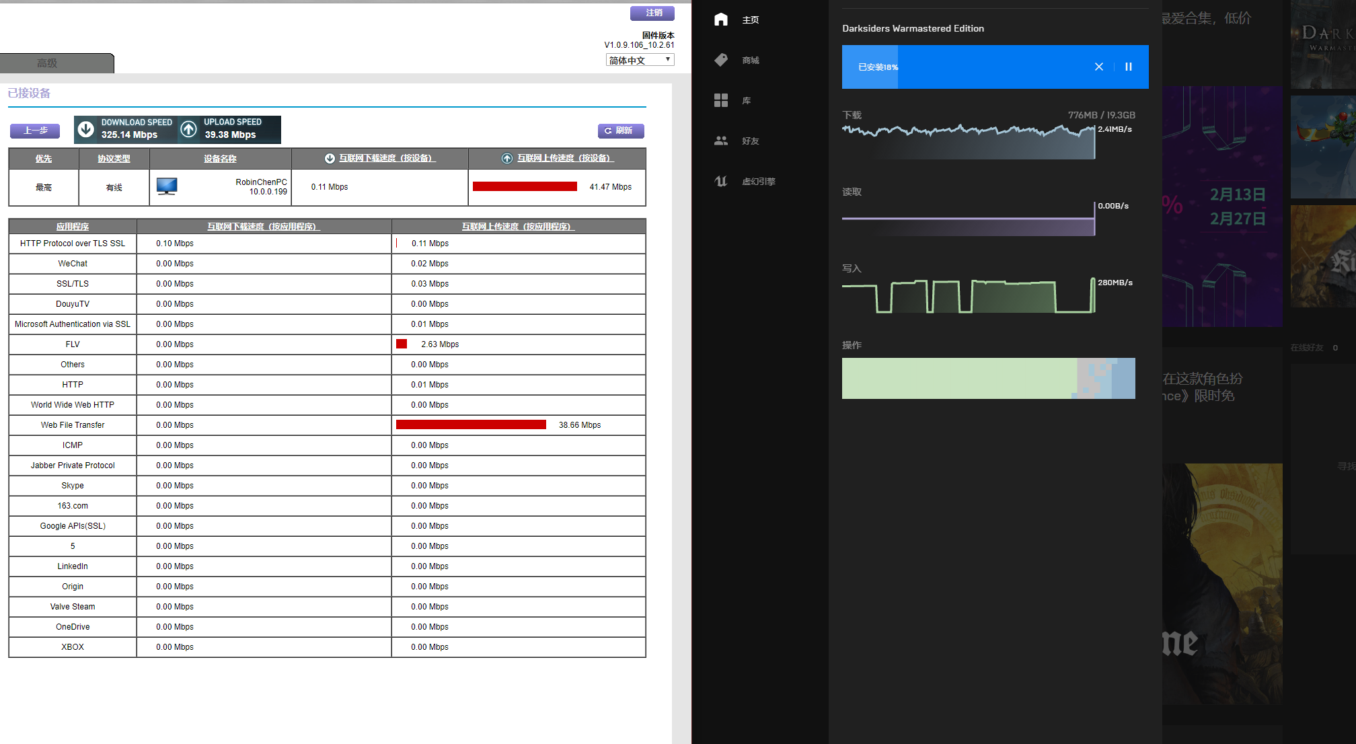Open the 好友 friends list icon
This screenshot has height=744, width=1356.
[x=720, y=141]
